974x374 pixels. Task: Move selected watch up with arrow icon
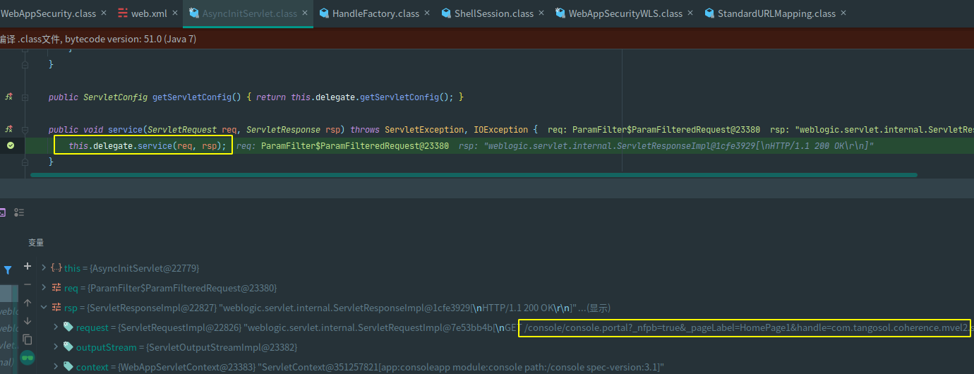click(28, 303)
